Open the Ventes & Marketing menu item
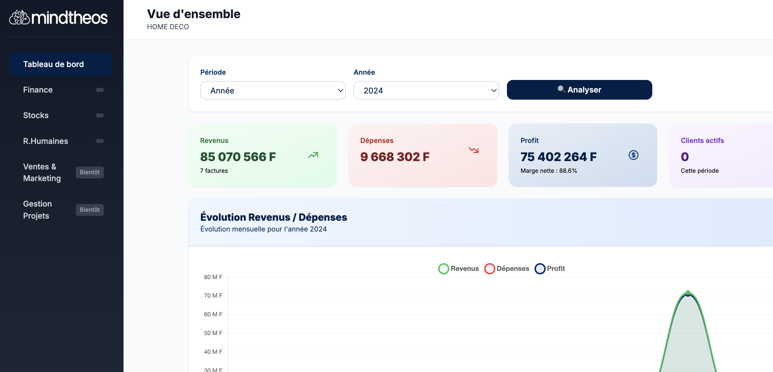 pyautogui.click(x=42, y=172)
